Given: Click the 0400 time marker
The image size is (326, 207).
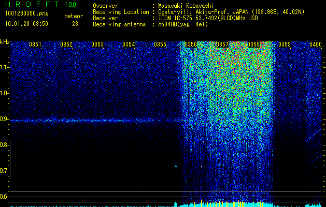Looking at the screenshot, I should click(316, 45).
